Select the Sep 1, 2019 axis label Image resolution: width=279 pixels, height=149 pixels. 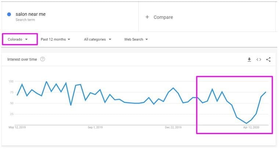(95, 127)
